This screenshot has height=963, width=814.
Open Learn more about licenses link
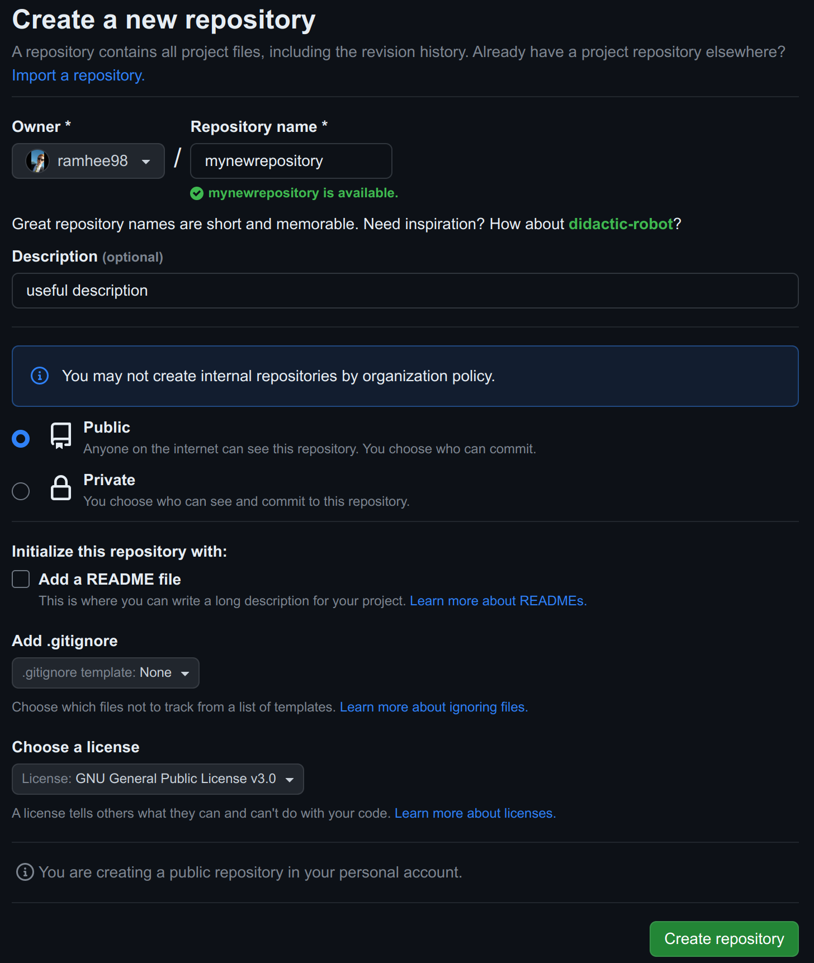coord(475,813)
